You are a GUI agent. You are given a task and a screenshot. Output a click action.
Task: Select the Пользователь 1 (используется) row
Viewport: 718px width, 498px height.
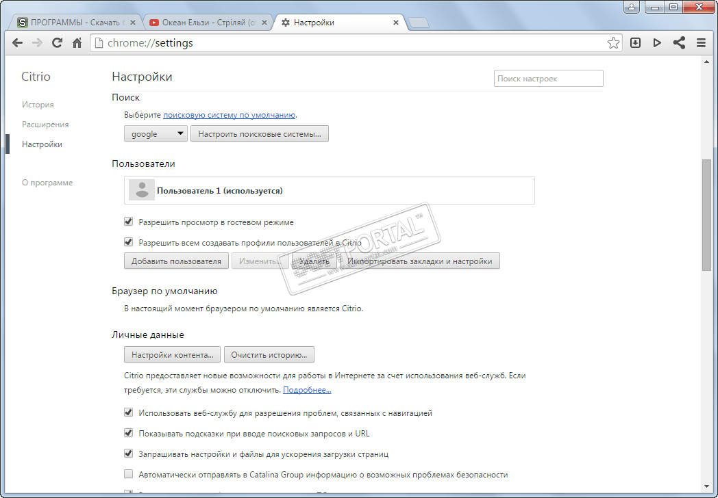[x=330, y=190]
